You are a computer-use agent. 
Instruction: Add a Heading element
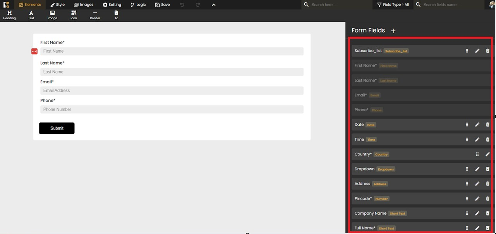9,15
